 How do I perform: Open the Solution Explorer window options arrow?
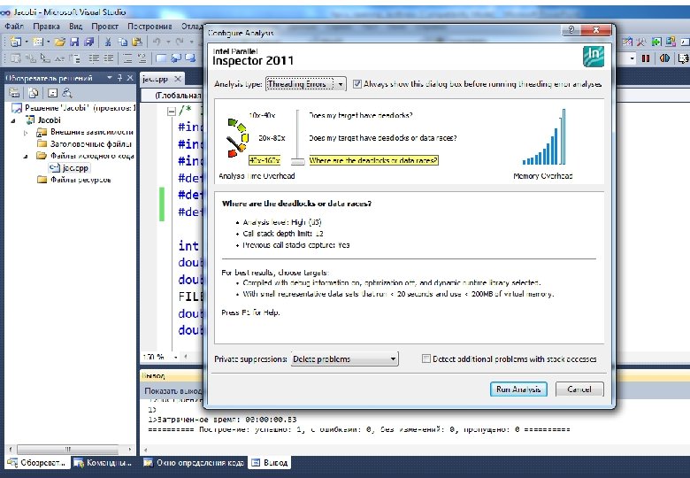point(110,78)
